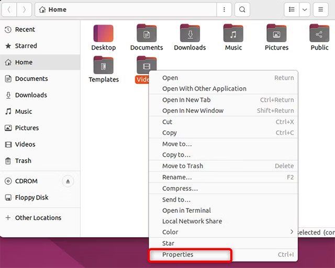Open Floppy Disk in the sidebar
Viewport: 335px width, 268px height.
click(40, 197)
